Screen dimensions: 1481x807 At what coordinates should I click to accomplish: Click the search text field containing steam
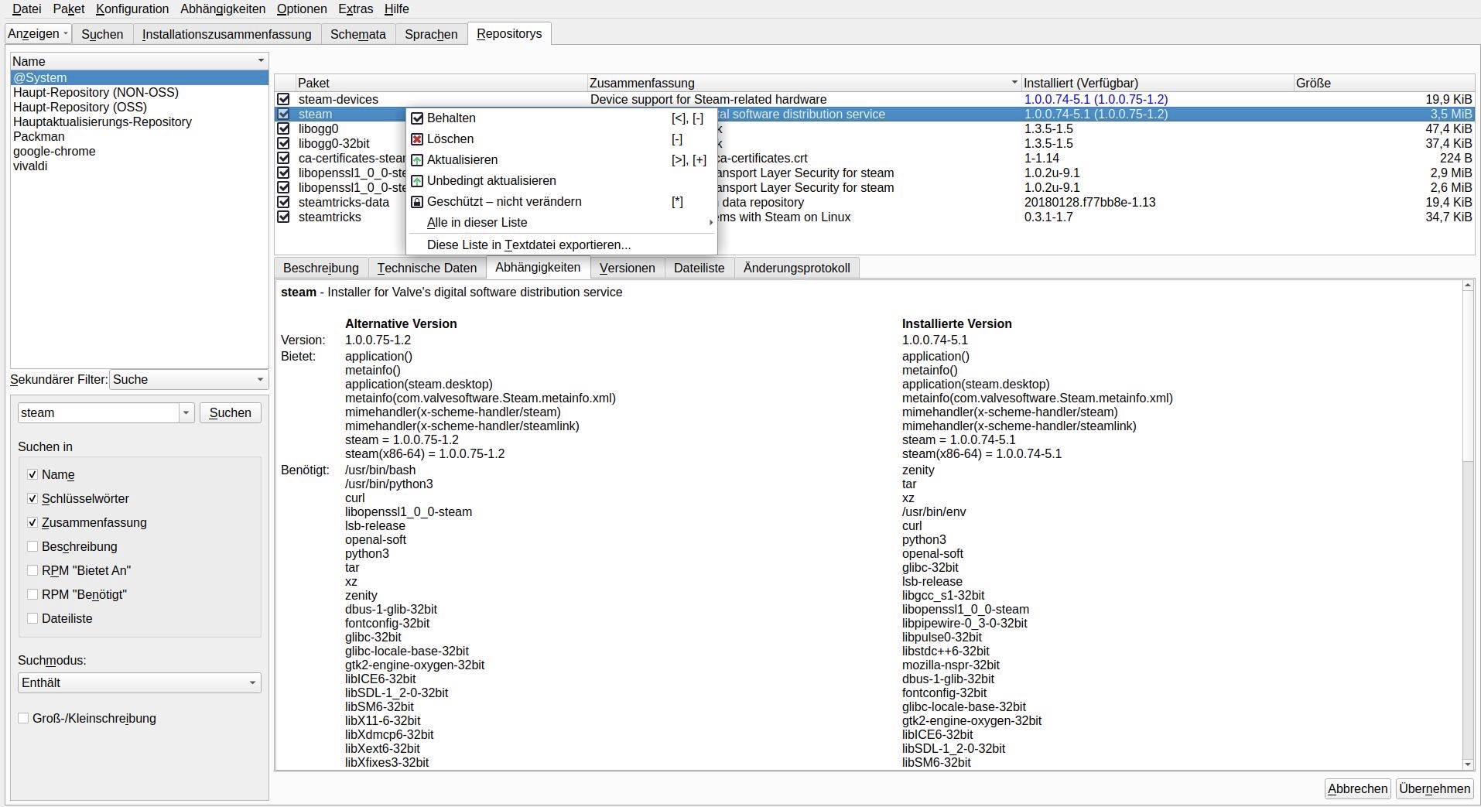click(x=99, y=413)
